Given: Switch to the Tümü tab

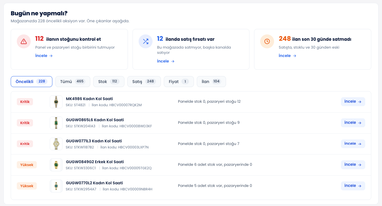Looking at the screenshot, I should tap(73, 82).
